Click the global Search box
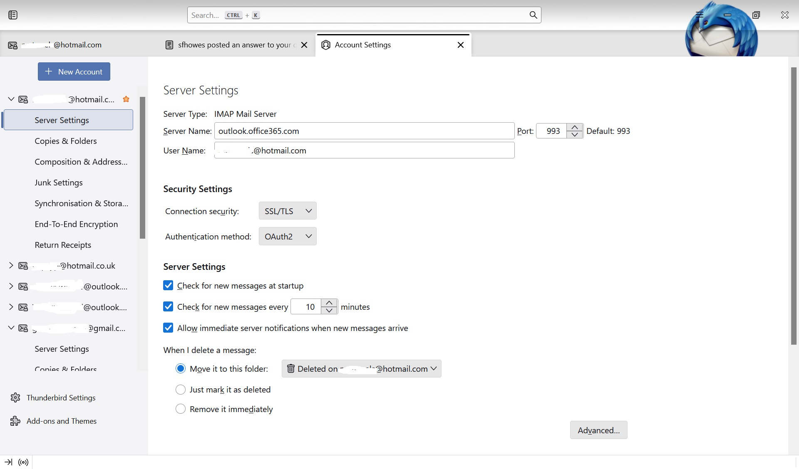Viewport: 799px width, 469px height. point(364,15)
